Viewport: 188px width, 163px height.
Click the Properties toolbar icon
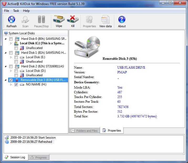[89, 19]
